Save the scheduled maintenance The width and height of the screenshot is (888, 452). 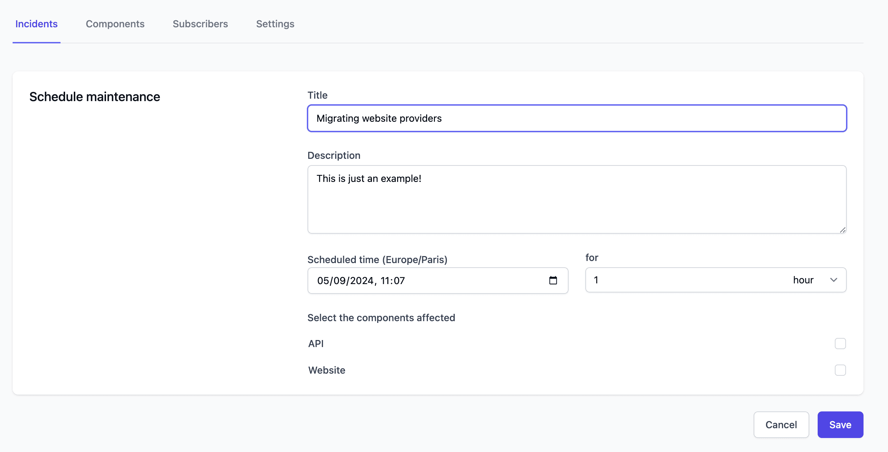[x=840, y=425]
